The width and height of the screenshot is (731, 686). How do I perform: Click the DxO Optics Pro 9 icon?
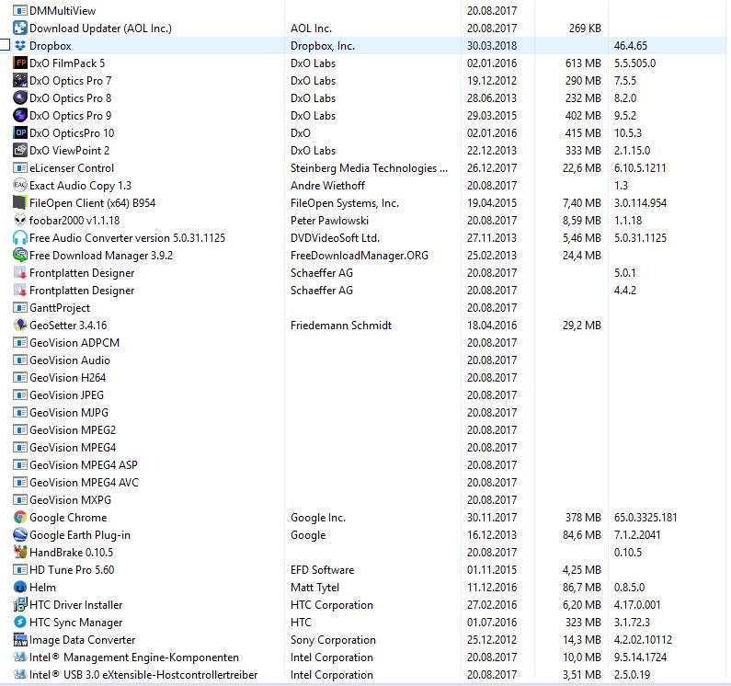20,116
